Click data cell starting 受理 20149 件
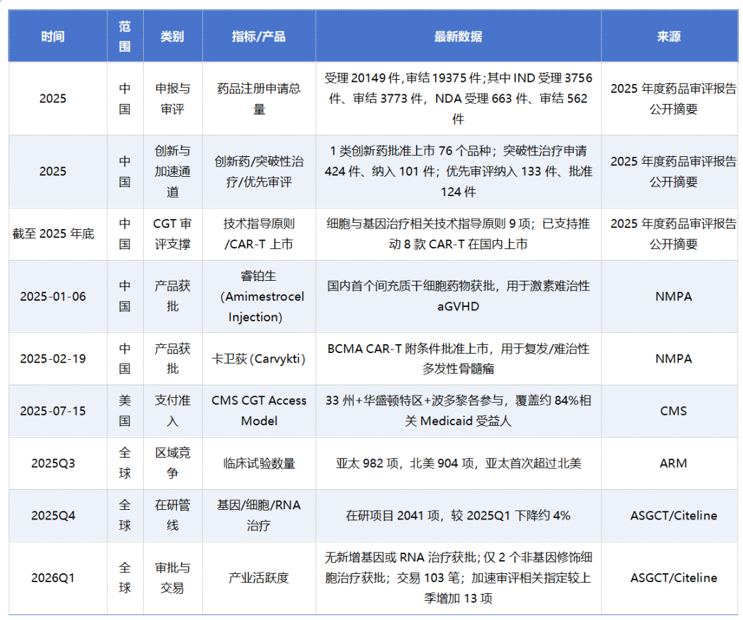The height and width of the screenshot is (620, 743). tap(458, 98)
